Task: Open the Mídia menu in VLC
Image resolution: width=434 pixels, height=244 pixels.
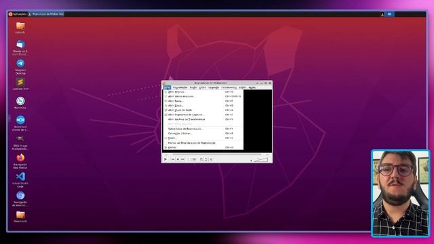Action: pyautogui.click(x=167, y=87)
